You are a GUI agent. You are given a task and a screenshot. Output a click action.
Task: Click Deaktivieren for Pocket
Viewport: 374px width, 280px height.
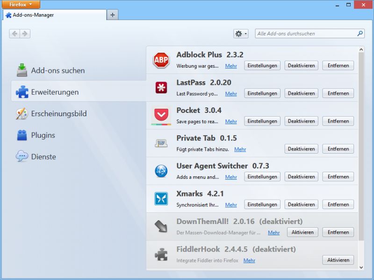[x=301, y=121]
